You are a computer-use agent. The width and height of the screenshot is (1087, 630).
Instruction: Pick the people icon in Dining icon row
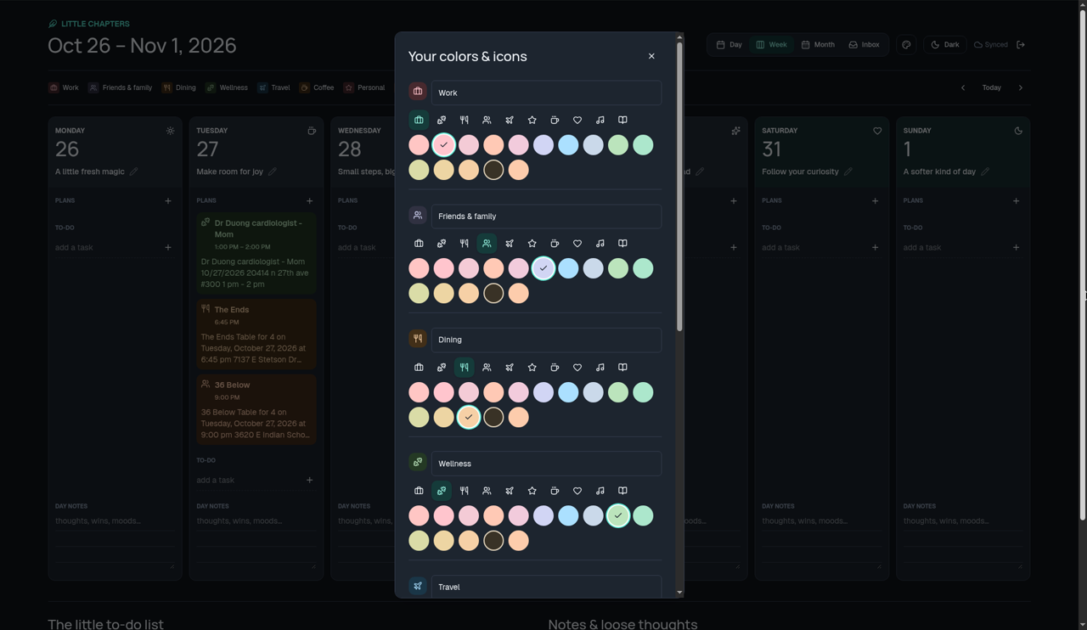click(x=487, y=368)
